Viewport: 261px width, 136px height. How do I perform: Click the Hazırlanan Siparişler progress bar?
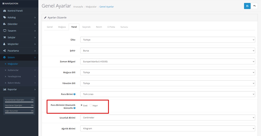19,108
